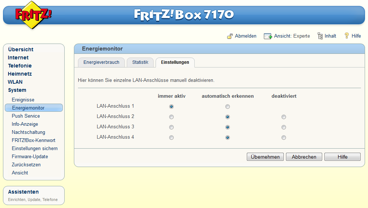Click the Abmelden lock icon

pyautogui.click(x=230, y=36)
